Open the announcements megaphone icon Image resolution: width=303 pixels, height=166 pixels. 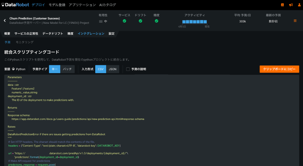click(x=291, y=5)
